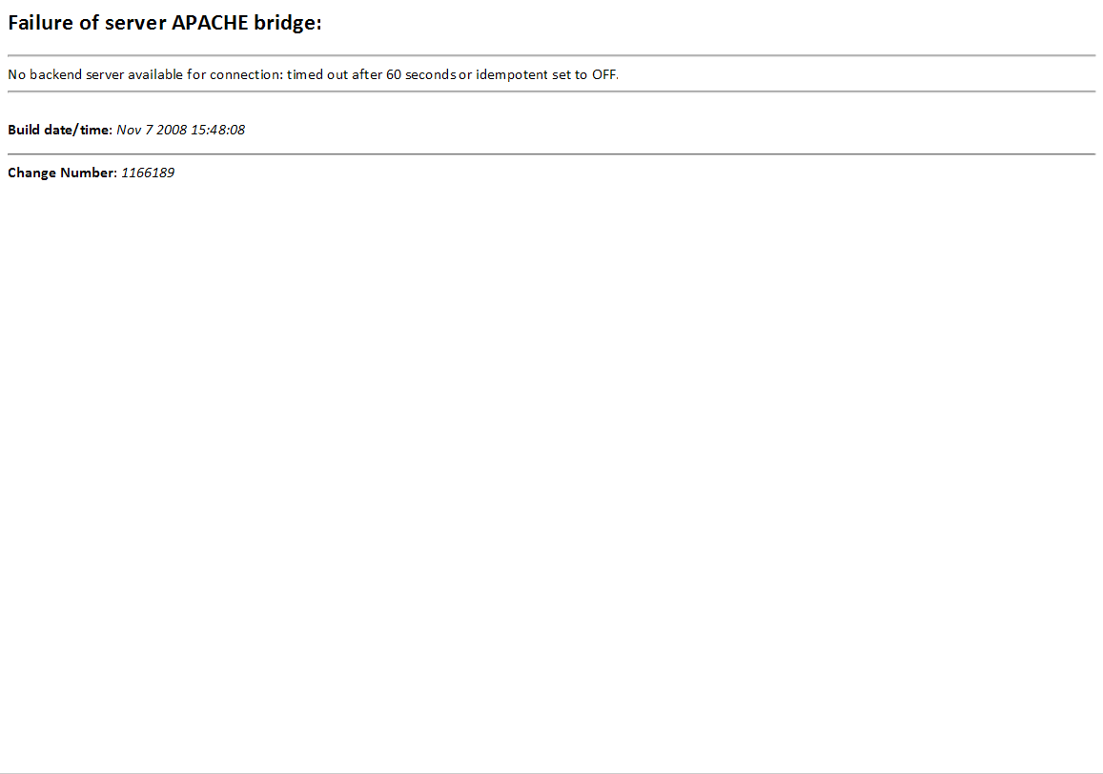Click the number "60" in timeout message
Image resolution: width=1103 pixels, height=774 pixels.
click(393, 74)
